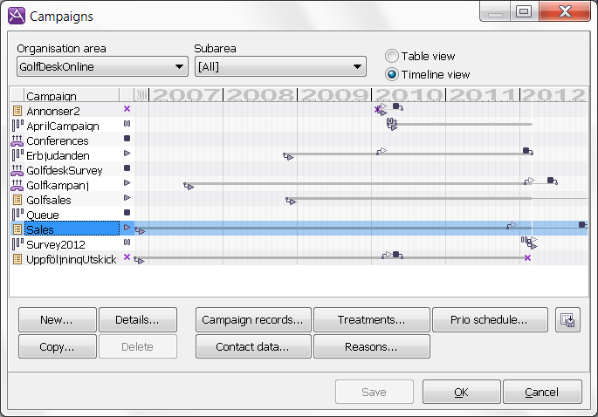Open the Prio schedule... dialog

pyautogui.click(x=490, y=319)
